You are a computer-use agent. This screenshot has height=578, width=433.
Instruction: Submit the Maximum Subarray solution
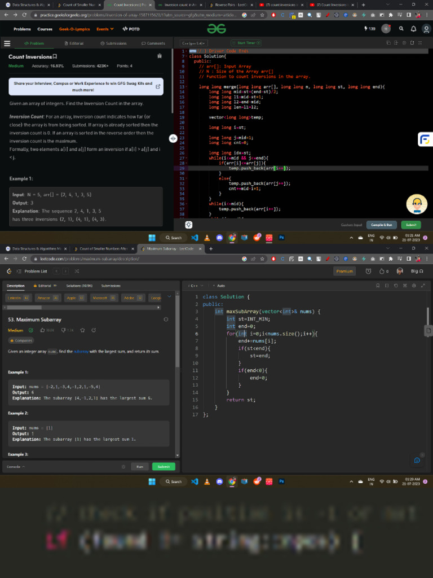(x=164, y=467)
